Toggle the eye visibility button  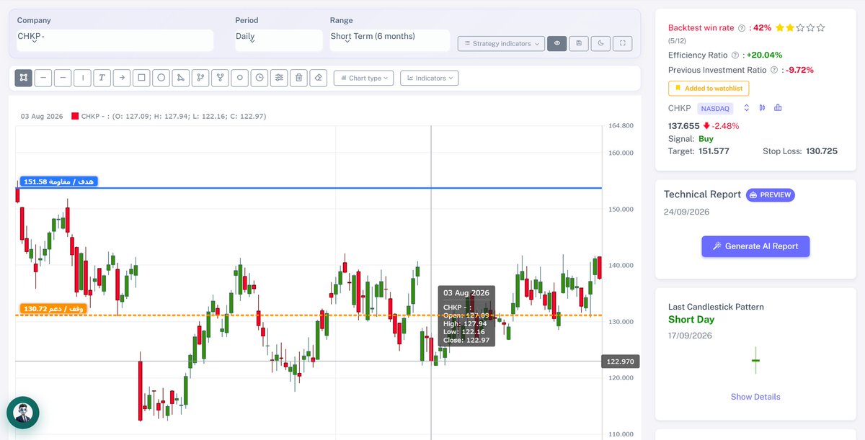pos(556,43)
